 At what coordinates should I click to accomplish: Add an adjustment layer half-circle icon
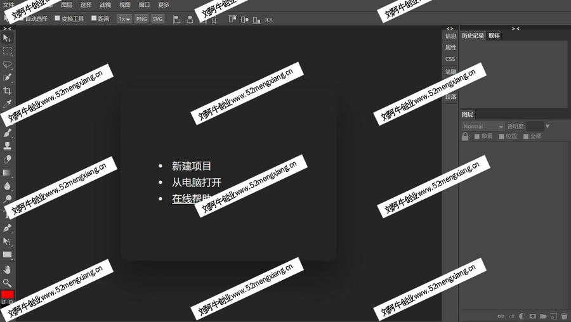click(522, 316)
